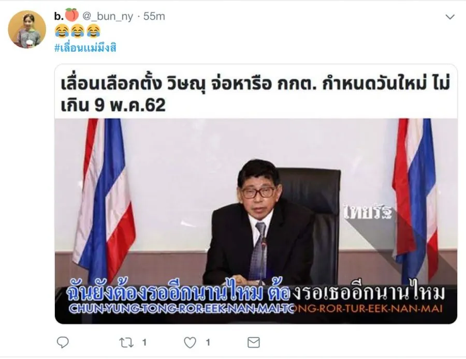Open tweet options chevron dropdown
The image size is (466, 359).
450,17
